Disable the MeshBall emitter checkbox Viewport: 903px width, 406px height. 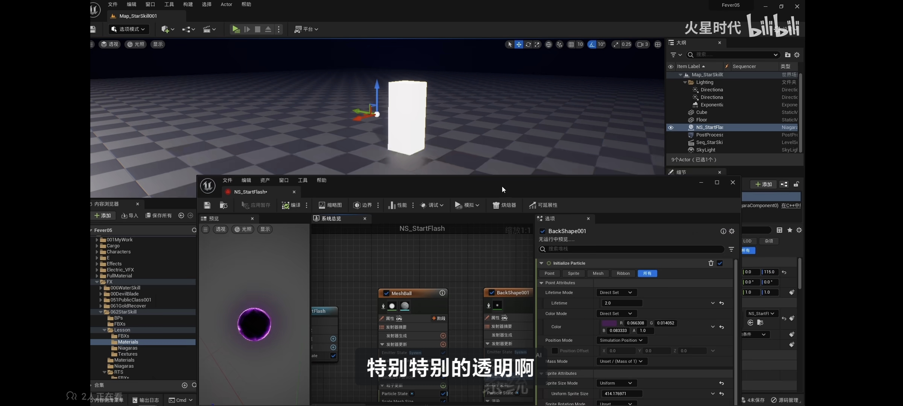(386, 293)
